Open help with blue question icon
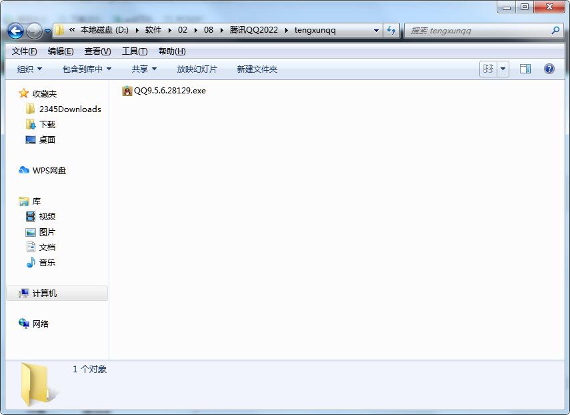This screenshot has width=570, height=415. click(x=549, y=69)
